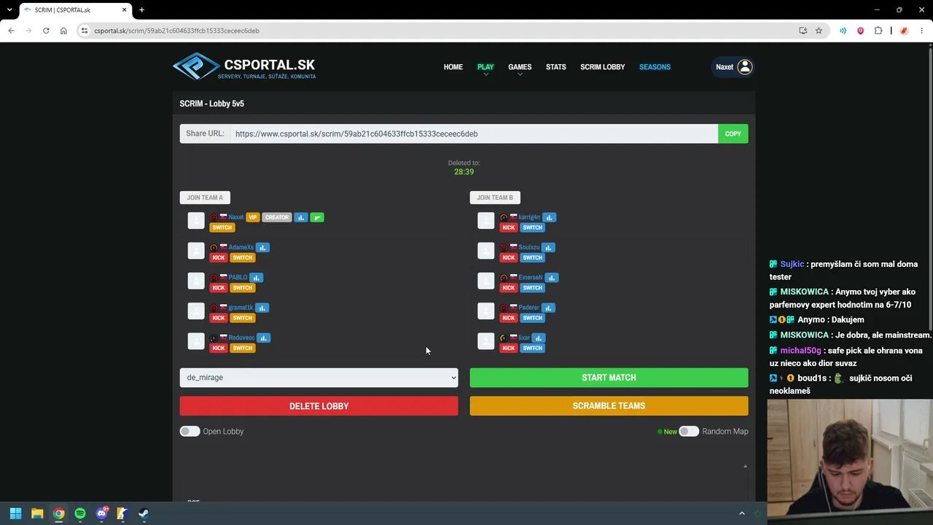The image size is (933, 525).
Task: View stats icon for player lixar
Action: 539,338
